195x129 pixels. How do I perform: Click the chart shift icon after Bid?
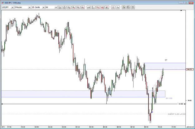[60, 7]
